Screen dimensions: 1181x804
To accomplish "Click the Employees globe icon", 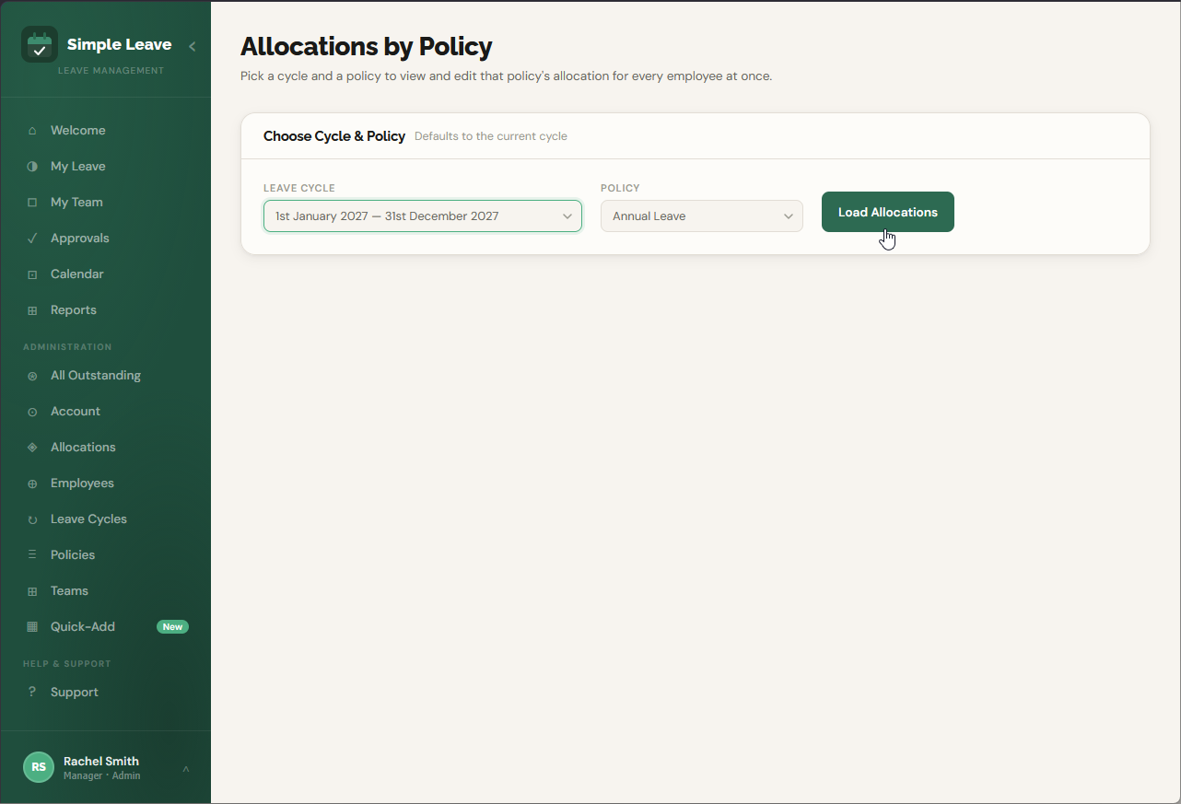I will tap(32, 484).
